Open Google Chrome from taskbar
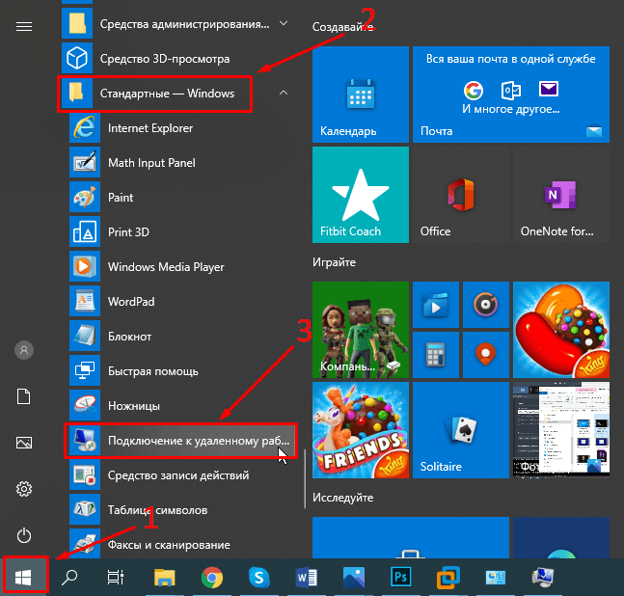624x596 pixels. (x=212, y=577)
